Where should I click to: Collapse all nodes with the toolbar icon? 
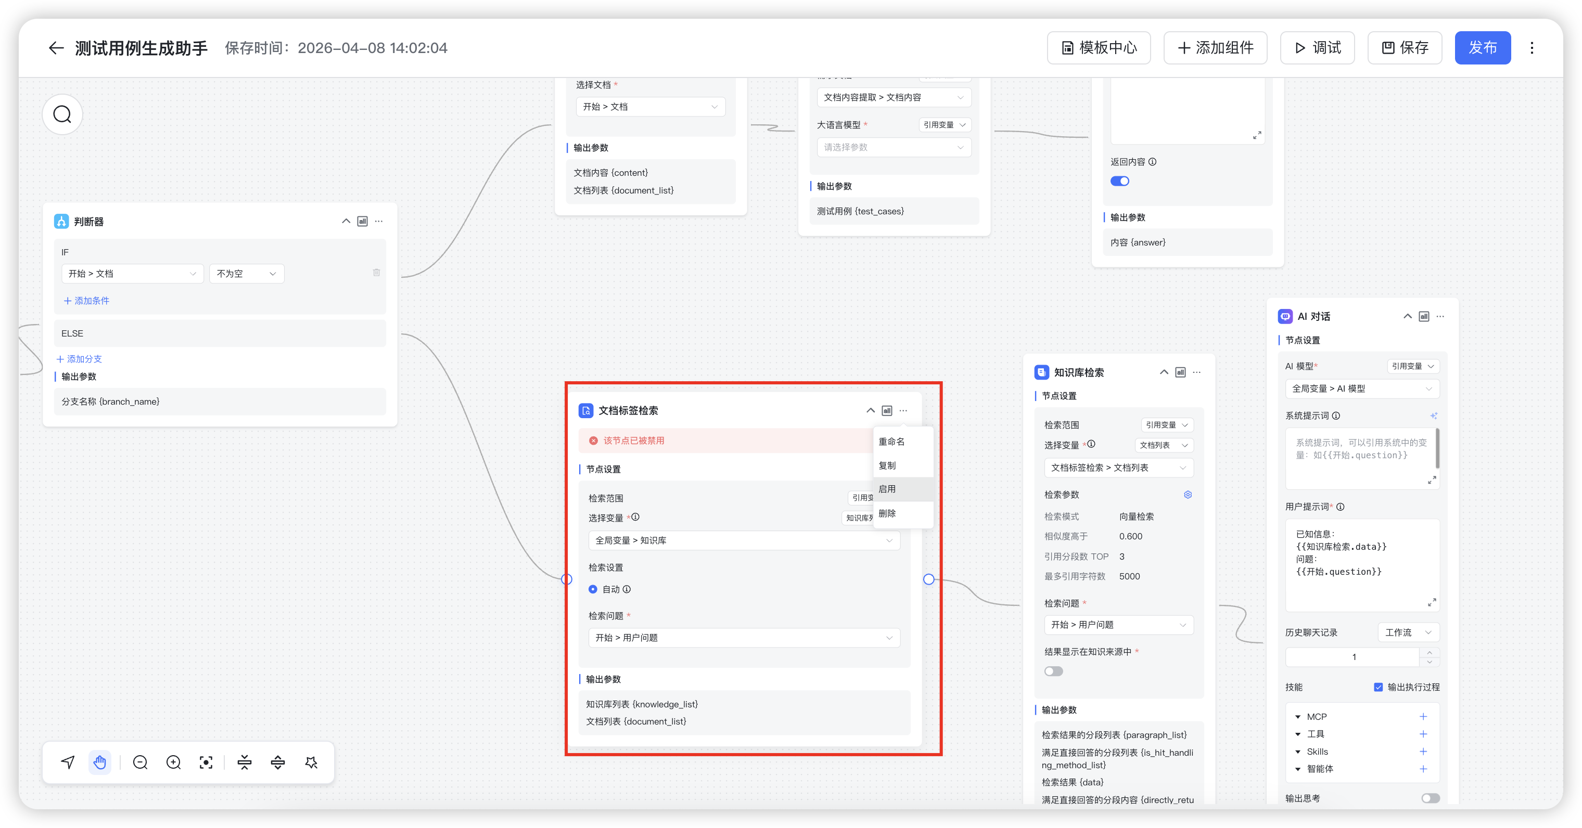(245, 762)
